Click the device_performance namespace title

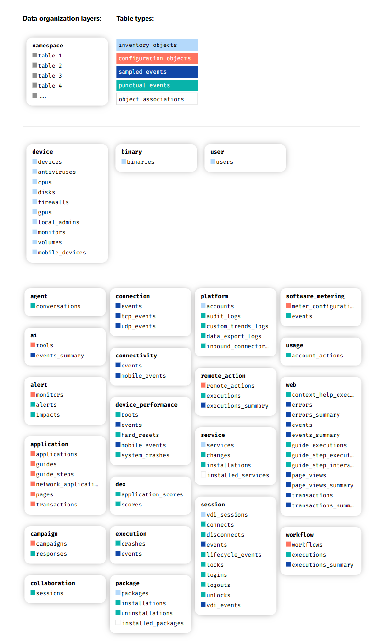(x=146, y=405)
